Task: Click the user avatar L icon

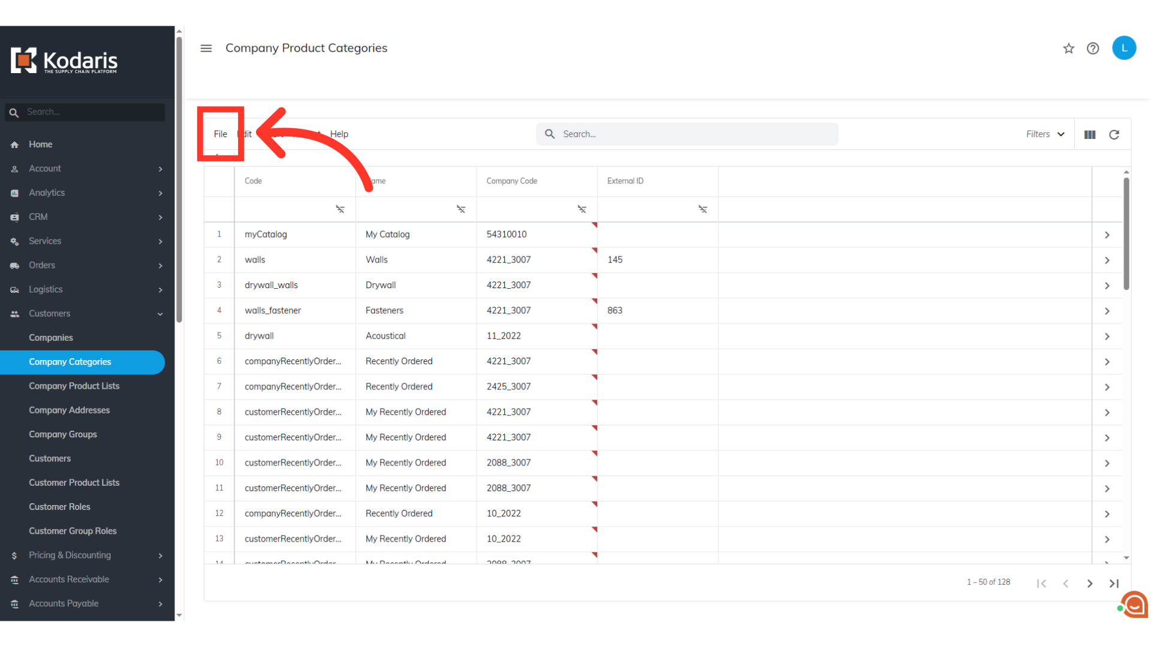Action: 1123,48
